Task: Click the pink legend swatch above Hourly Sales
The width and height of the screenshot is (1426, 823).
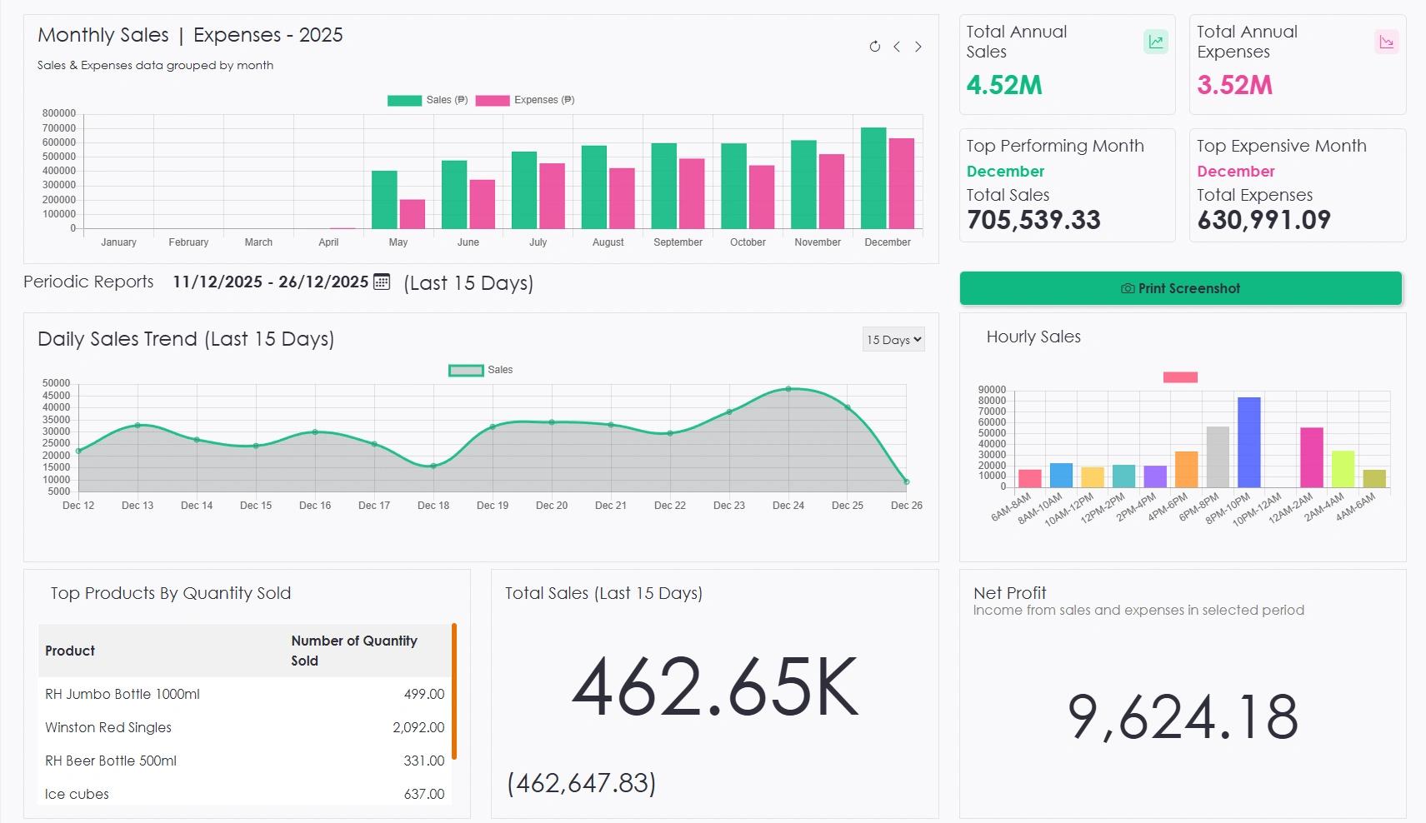Action: point(1180,377)
